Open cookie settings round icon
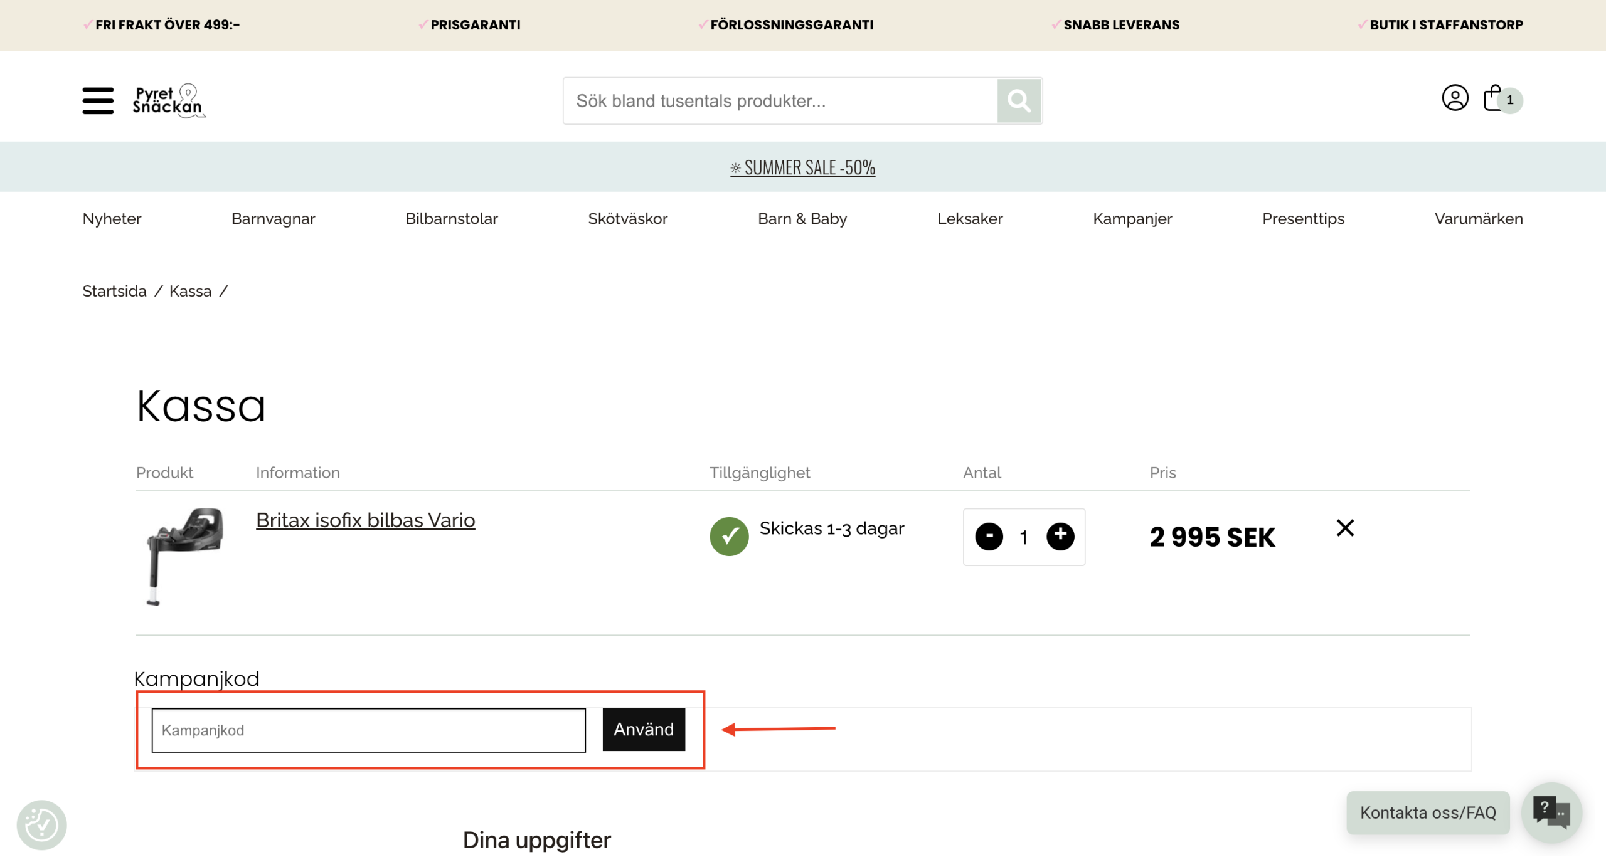The image size is (1606, 867). [41, 825]
